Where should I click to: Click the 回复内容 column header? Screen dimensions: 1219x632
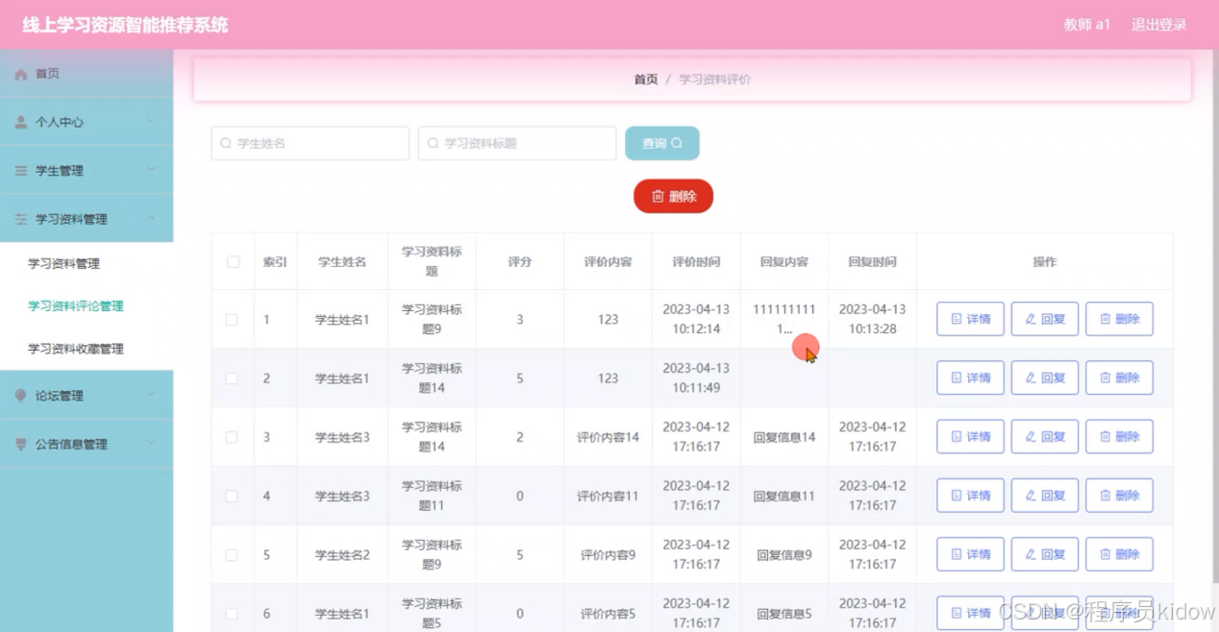(x=784, y=261)
